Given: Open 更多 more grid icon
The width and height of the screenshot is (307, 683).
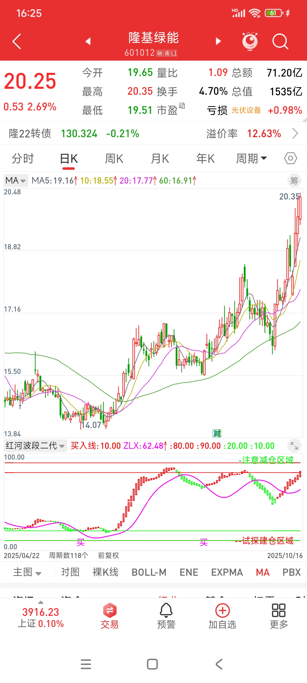Looking at the screenshot, I should pyautogui.click(x=279, y=616).
